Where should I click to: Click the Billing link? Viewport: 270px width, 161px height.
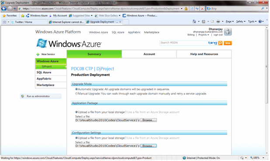coord(191,35)
